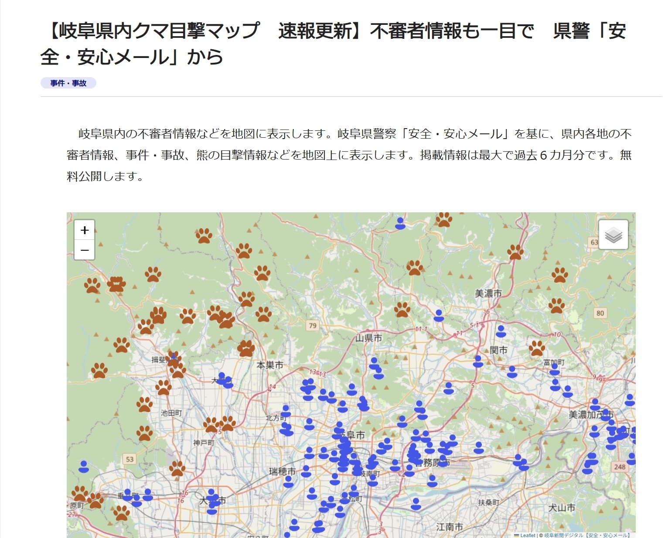Image resolution: width=668 pixels, height=538 pixels.
Task: Click the bear paw marker below the layers button
Action: (559, 275)
